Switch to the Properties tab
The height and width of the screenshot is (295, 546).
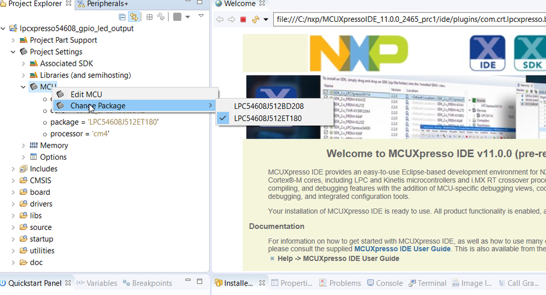(292, 283)
